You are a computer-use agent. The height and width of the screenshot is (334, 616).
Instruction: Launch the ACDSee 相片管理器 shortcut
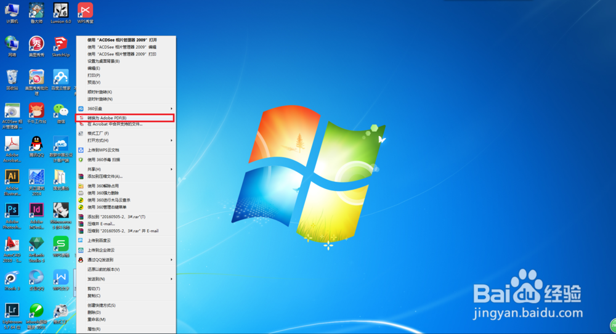pos(12,116)
